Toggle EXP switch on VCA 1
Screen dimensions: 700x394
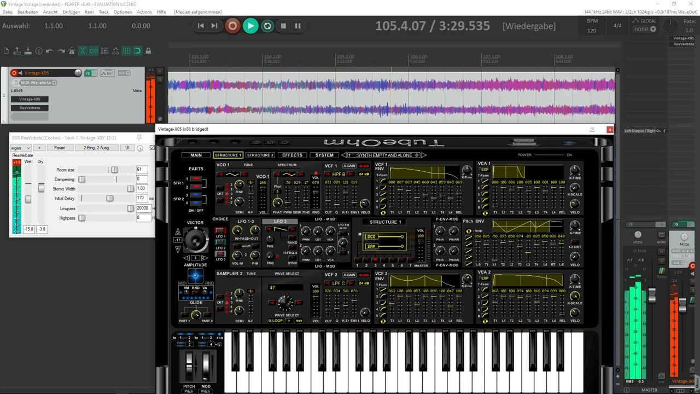[485, 170]
